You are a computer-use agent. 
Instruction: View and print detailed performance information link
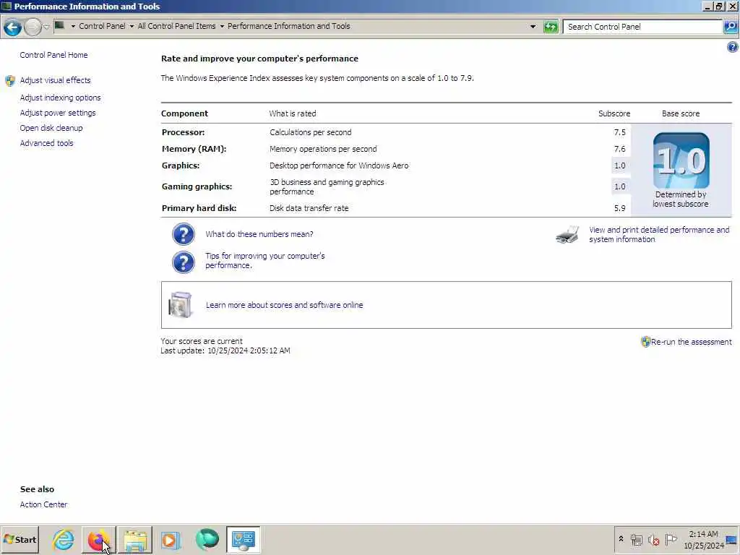pos(659,235)
